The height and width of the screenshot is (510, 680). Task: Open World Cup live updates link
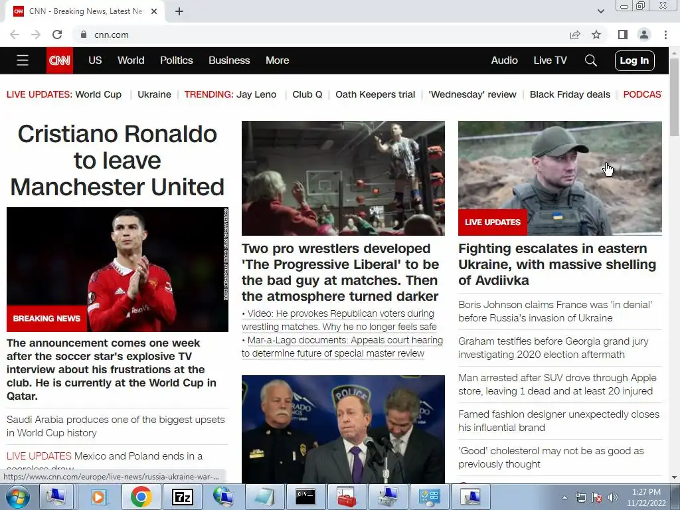(x=98, y=94)
